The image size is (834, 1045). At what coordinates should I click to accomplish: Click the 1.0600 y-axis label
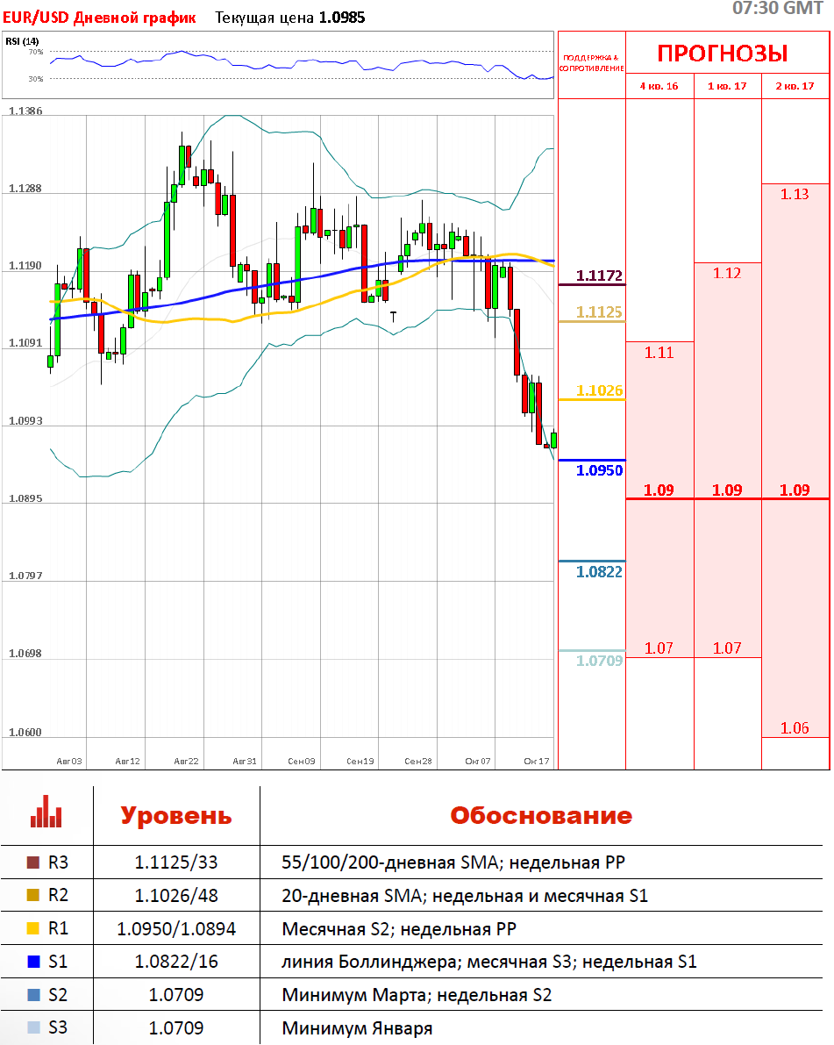(x=25, y=733)
